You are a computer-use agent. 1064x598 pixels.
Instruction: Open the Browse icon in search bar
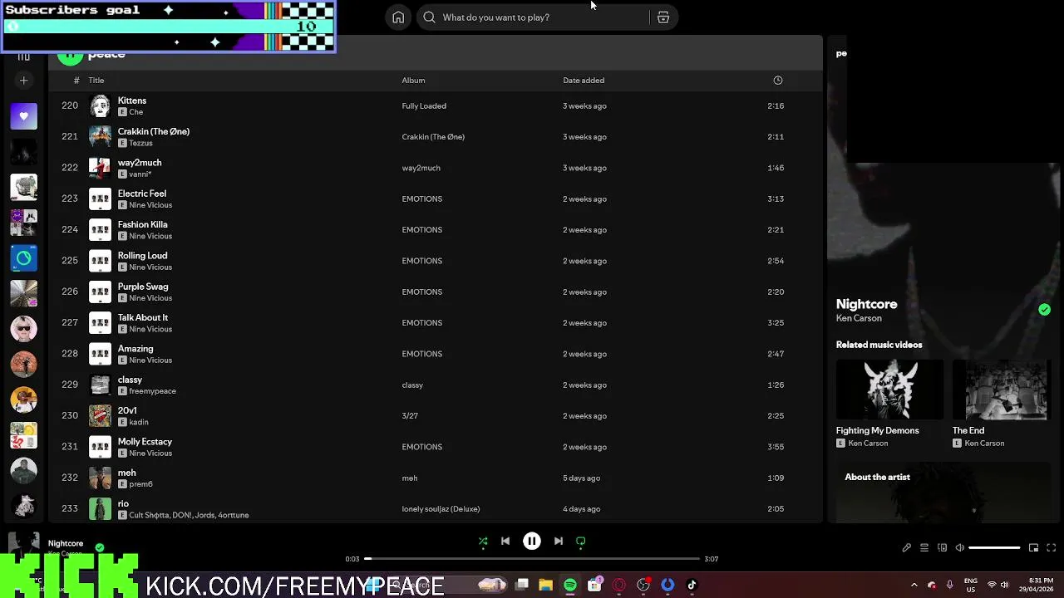(x=663, y=17)
